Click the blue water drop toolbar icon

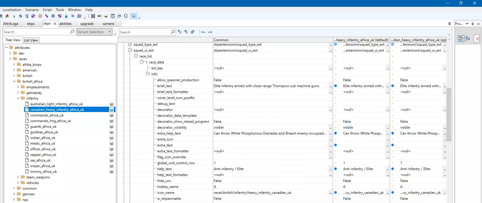[x=66, y=16]
